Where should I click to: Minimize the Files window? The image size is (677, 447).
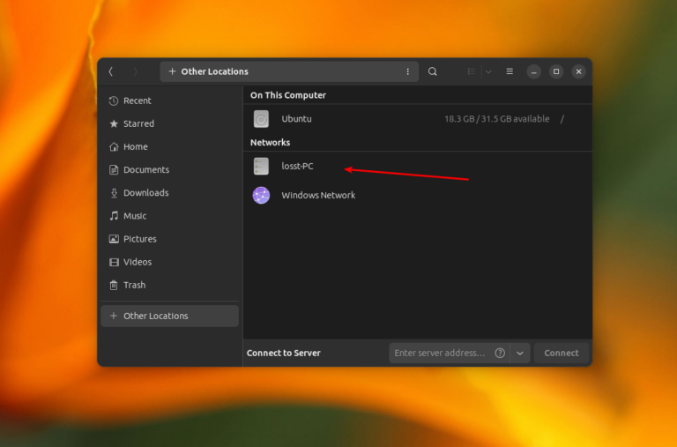[533, 71]
